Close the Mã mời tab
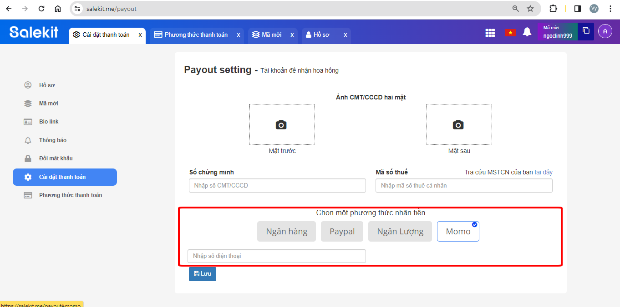Viewport: 620px width, 307px height. 292,35
